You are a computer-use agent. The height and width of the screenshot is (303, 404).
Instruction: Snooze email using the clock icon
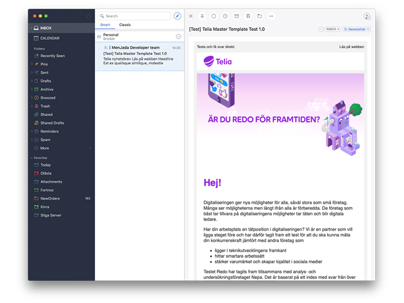(225, 16)
